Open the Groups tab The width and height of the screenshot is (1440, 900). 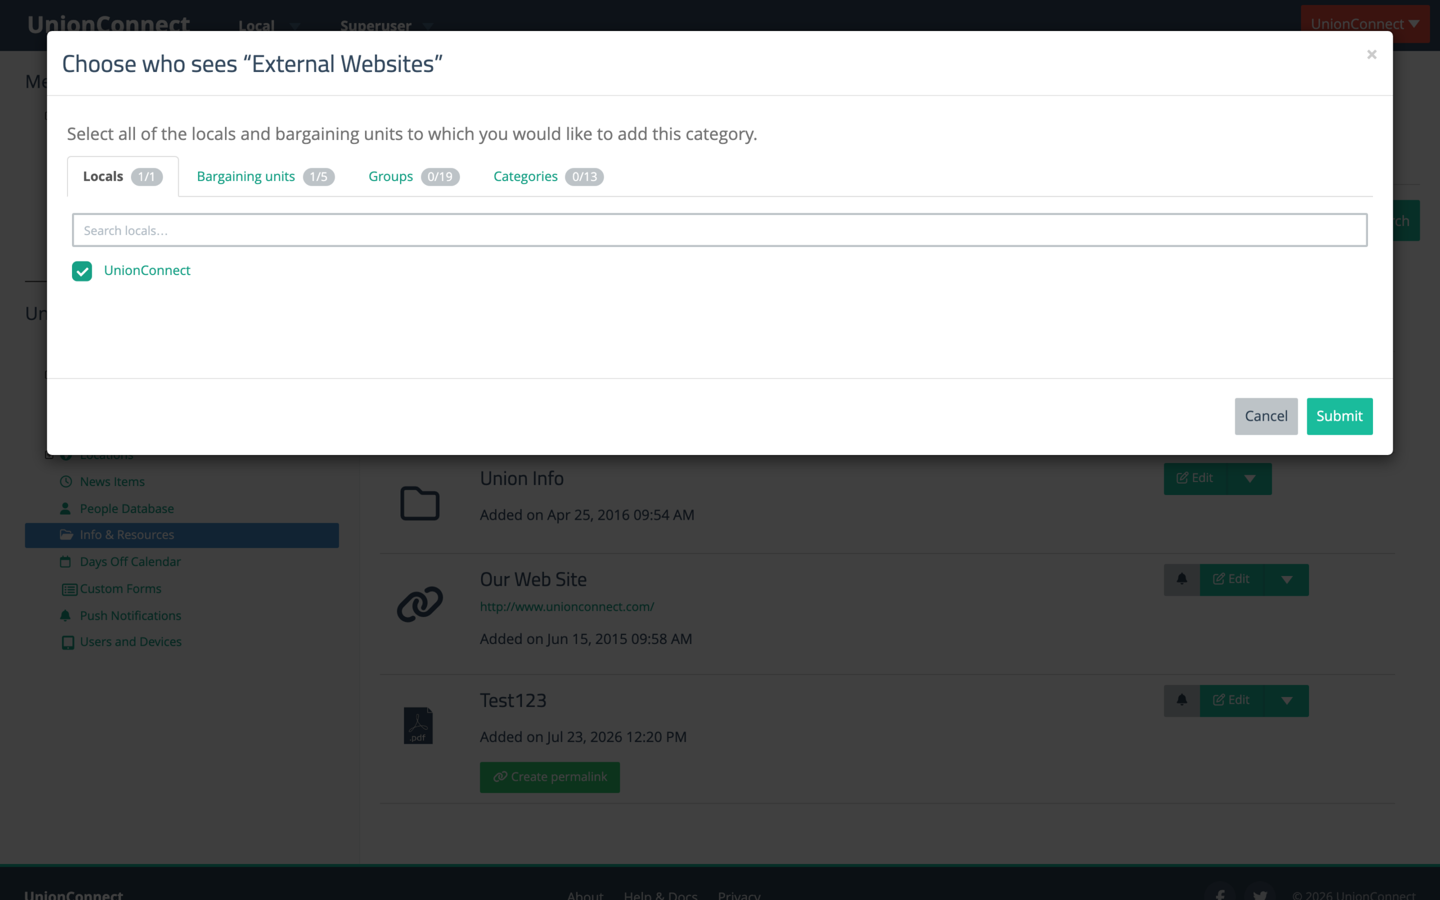click(414, 177)
